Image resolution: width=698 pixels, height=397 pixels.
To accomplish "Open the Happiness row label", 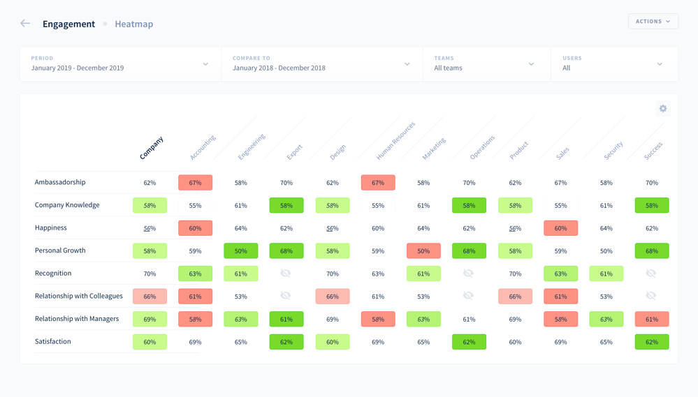I will pyautogui.click(x=51, y=227).
